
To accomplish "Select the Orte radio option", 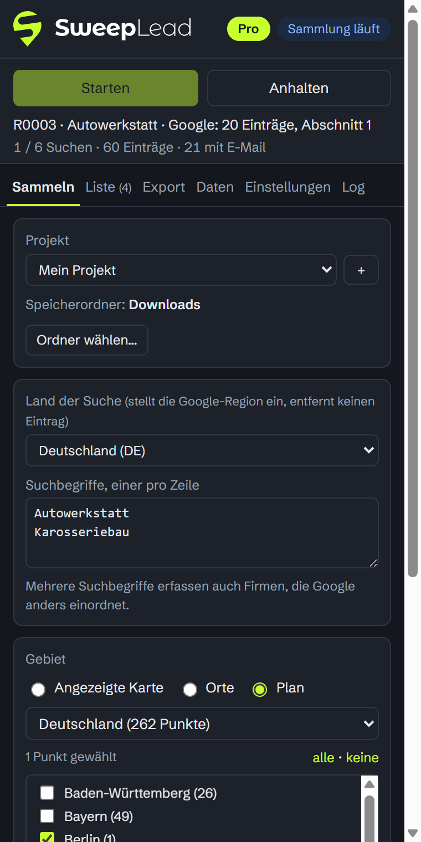I will (x=190, y=690).
